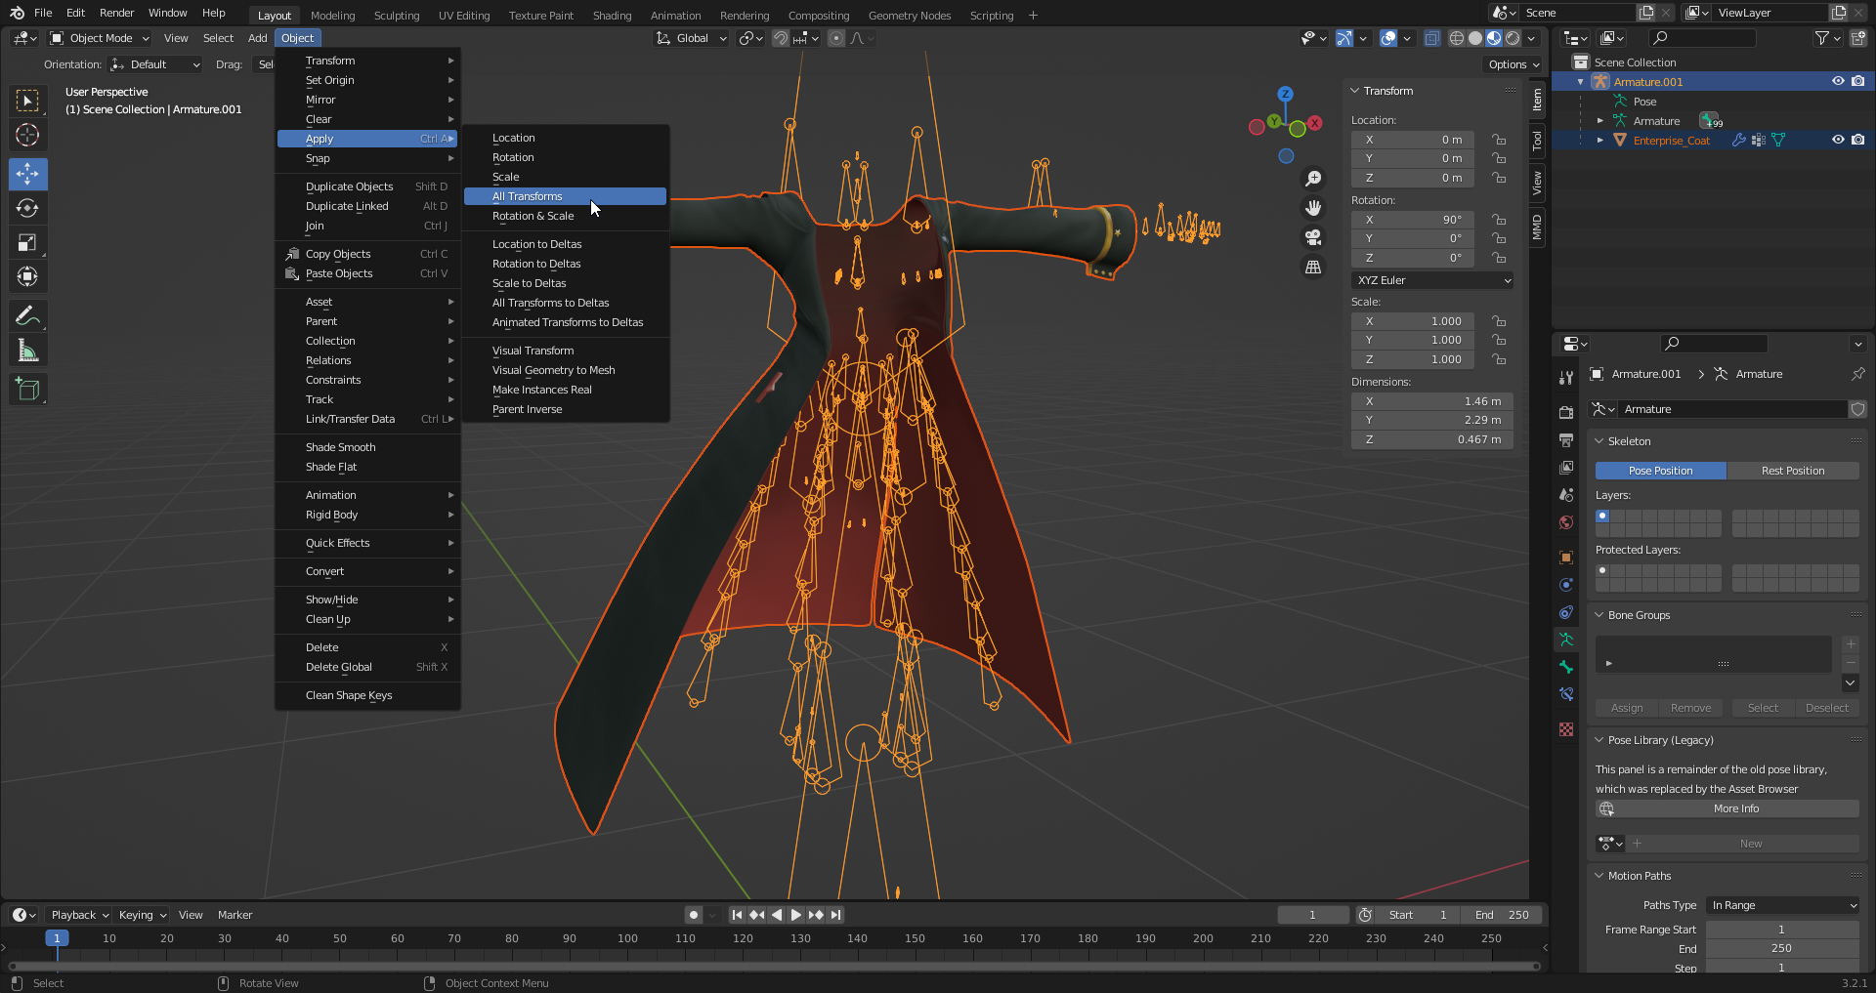Click the zoom magnifier viewport icon

tap(1313, 179)
